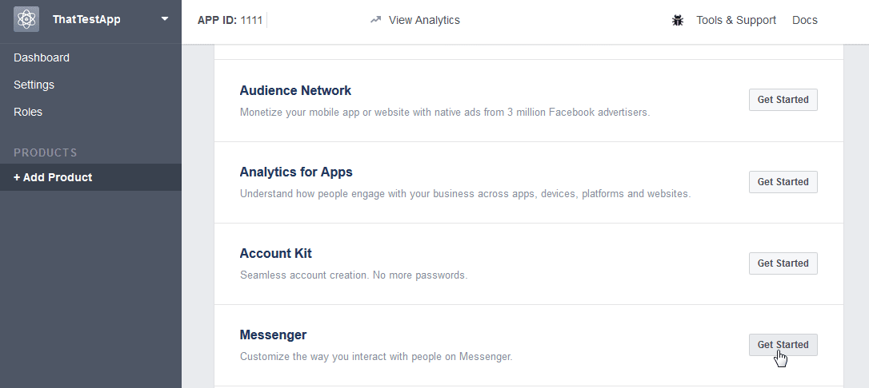The height and width of the screenshot is (388, 869).
Task: Select + Add Product in the sidebar
Action: click(91, 177)
